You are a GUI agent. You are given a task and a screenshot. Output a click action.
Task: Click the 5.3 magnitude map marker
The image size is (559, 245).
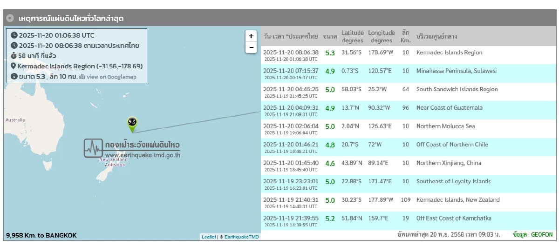[x=132, y=123]
